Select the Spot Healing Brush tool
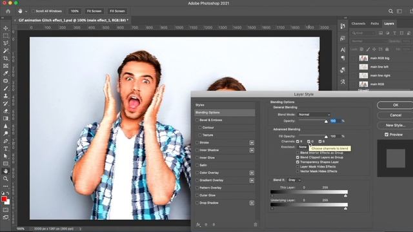Viewport: 413px width, 232px height. point(6,81)
